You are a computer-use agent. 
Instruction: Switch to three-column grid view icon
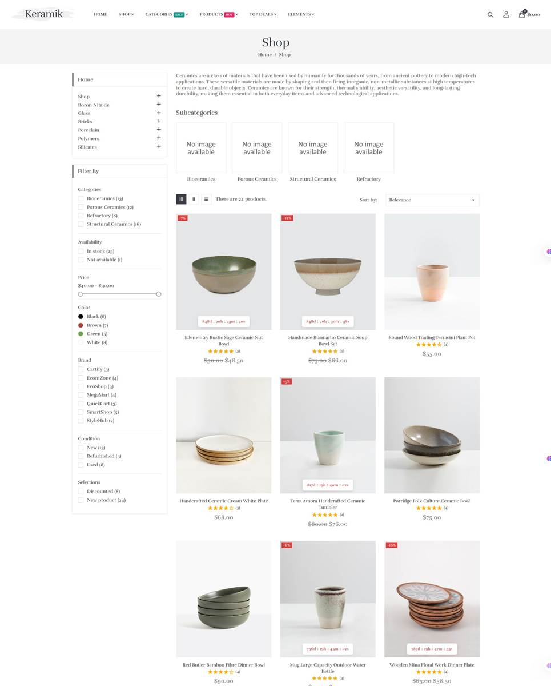181,199
